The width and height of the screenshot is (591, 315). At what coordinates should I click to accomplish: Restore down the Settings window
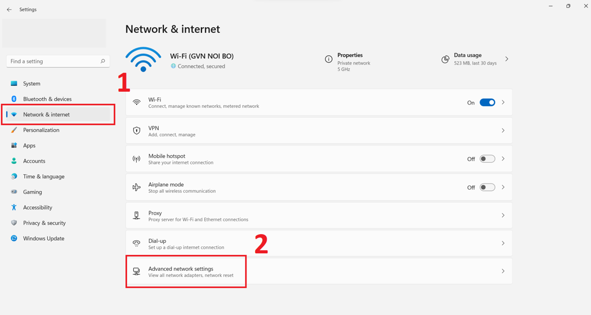pyautogui.click(x=568, y=6)
